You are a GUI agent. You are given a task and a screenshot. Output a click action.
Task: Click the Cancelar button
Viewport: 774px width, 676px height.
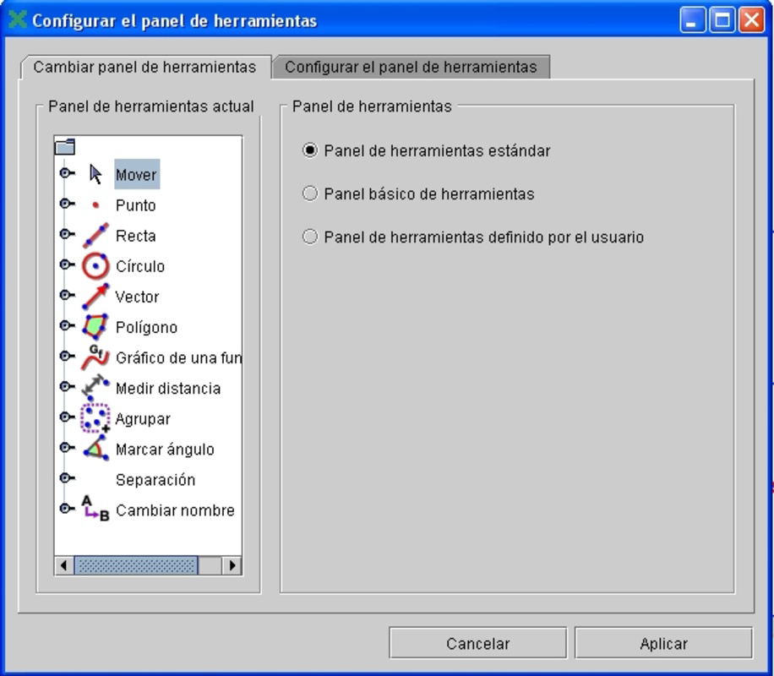coord(477,643)
